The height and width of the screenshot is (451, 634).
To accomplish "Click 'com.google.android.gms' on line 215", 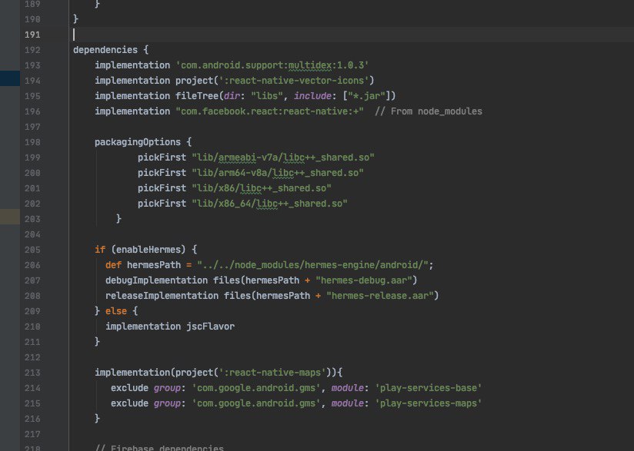I will tap(256, 403).
